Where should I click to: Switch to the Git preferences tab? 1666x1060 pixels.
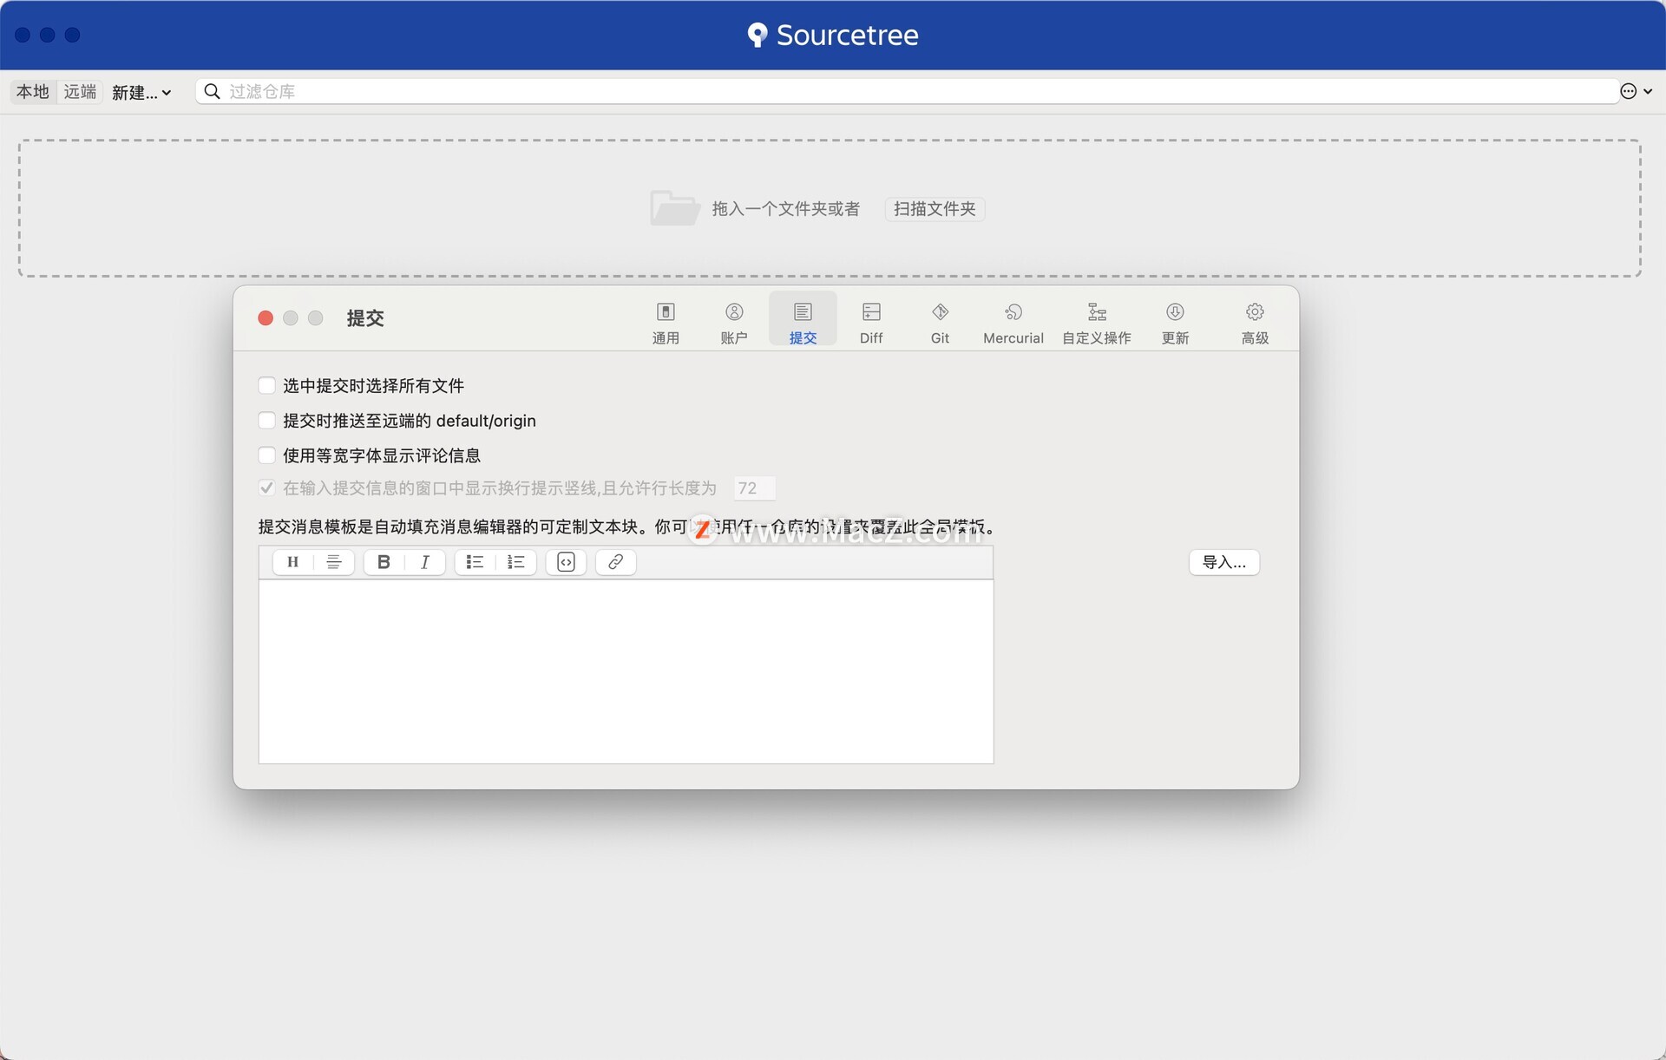[x=940, y=322]
